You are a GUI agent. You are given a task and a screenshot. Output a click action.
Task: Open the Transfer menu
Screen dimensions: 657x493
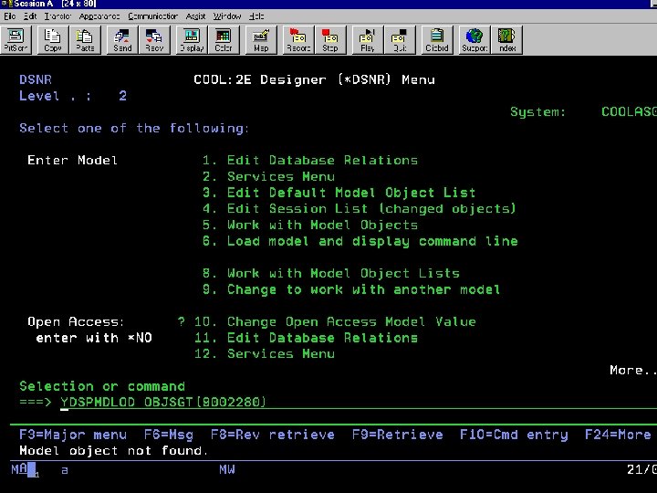[57, 16]
